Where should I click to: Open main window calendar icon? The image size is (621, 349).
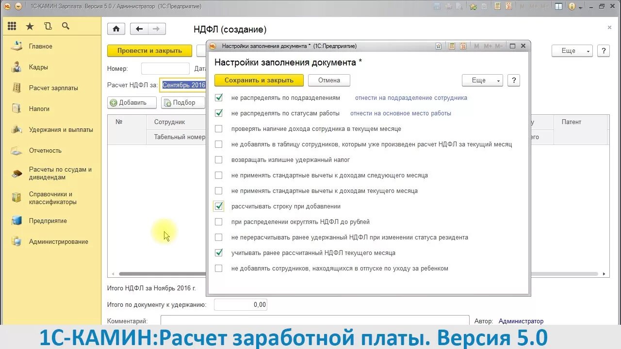508,6
